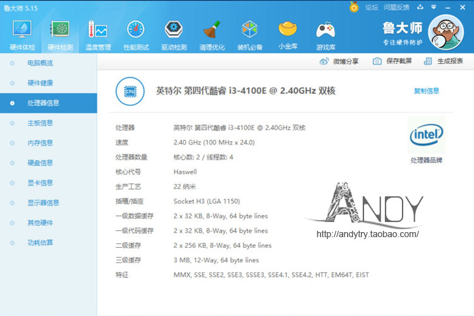Screen dimensions: 474x316
Task: Open 问题反馈 feedback link
Action: [x=396, y=7]
